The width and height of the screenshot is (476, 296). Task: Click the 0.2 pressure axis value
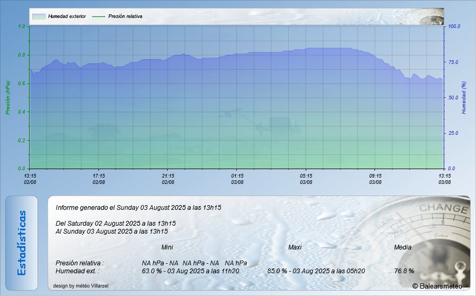tap(22, 141)
